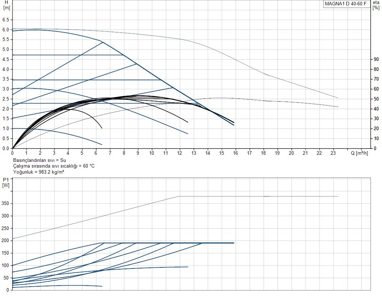The height and width of the screenshot is (297, 382).
Task: Click the 12 tick on Q axis
Action: tap(179, 153)
